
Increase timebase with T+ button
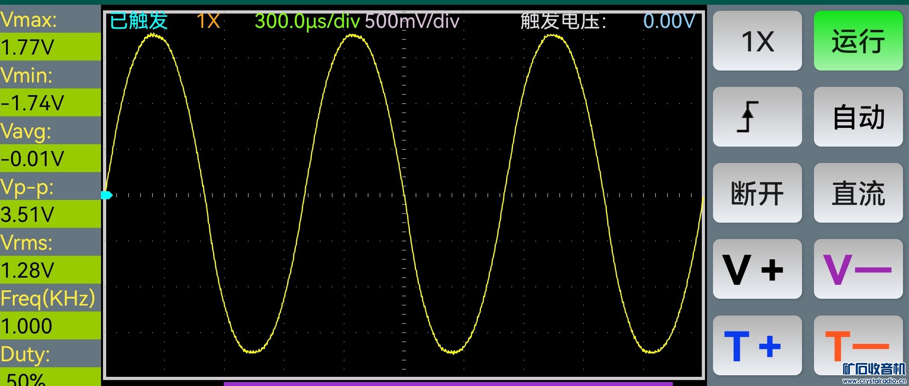757,345
